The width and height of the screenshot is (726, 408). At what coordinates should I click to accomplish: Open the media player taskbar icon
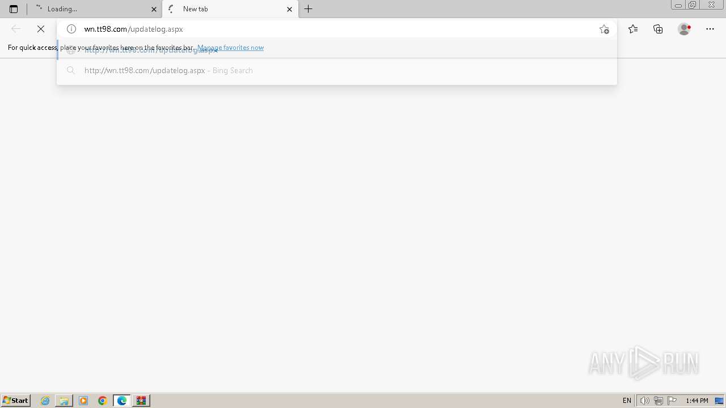click(83, 401)
